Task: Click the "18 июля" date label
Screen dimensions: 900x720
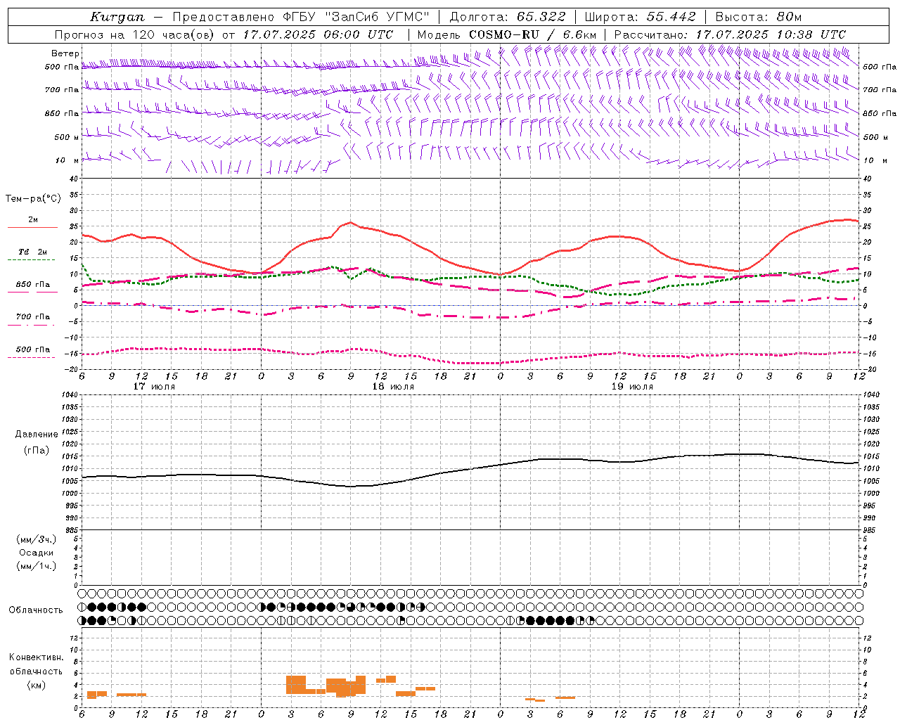Action: click(x=393, y=387)
